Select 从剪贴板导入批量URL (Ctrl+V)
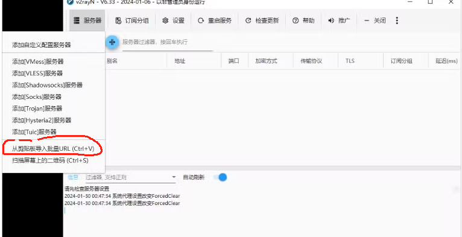 pyautogui.click(x=54, y=149)
